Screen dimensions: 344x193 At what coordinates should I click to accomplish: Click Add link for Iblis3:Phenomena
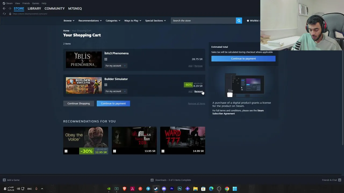coord(190,66)
